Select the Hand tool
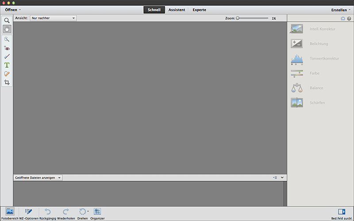The image size is (354, 221). [x=7, y=29]
